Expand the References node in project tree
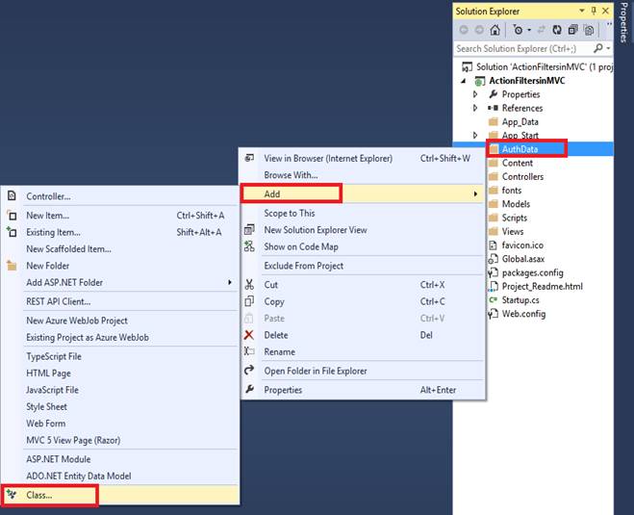Screen dimensions: 634x515 click(475, 108)
